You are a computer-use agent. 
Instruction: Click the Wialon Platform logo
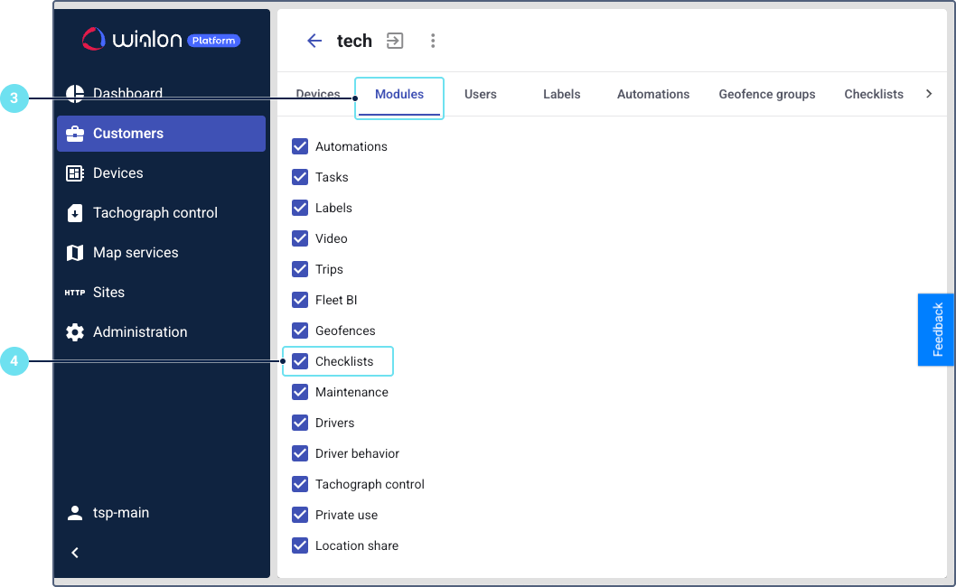coord(161,40)
